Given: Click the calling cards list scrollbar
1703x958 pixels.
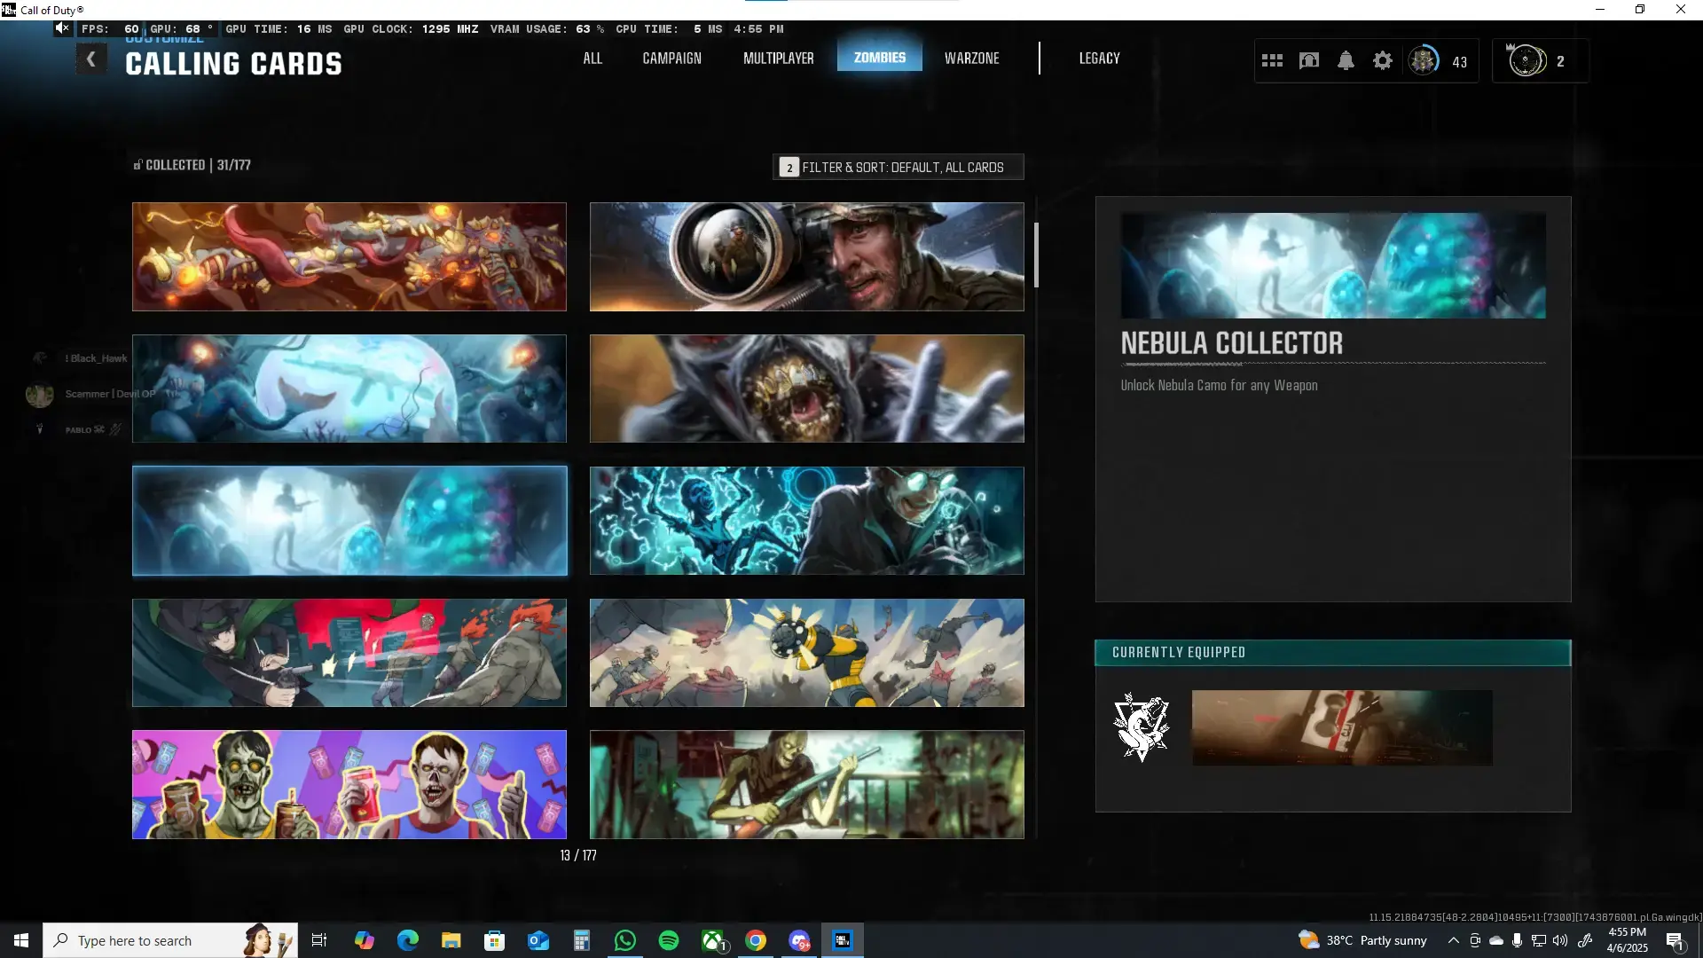Looking at the screenshot, I should pos(1036,255).
